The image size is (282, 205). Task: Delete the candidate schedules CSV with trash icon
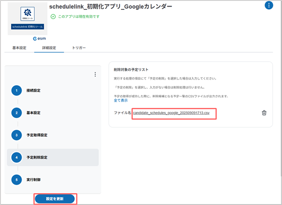(x=264, y=113)
